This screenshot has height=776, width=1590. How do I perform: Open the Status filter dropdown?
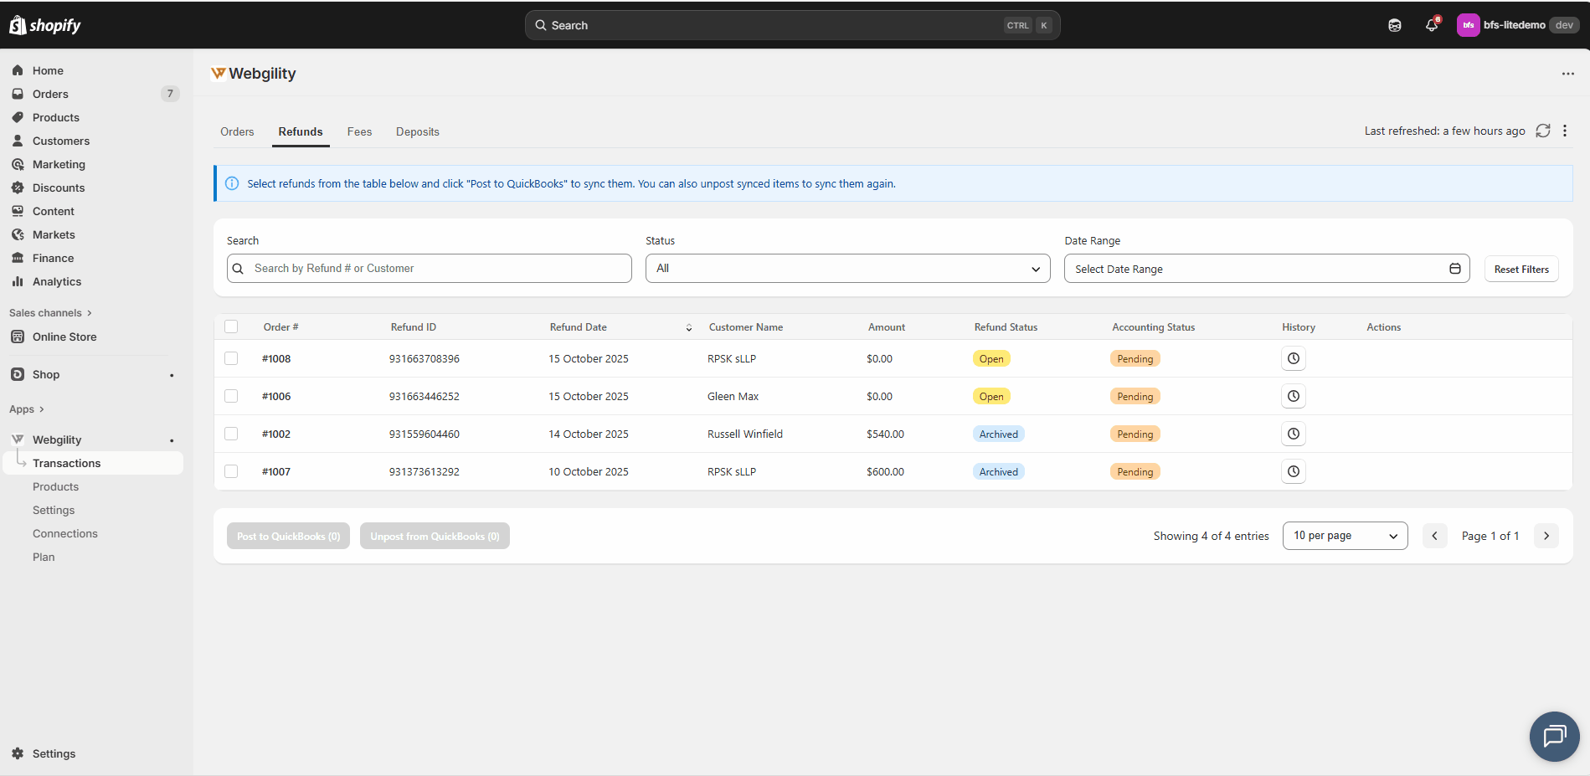847,269
